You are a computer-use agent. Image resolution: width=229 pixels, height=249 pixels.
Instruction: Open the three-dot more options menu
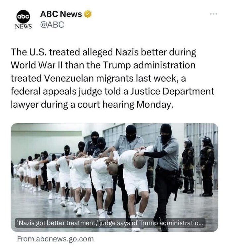213,14
